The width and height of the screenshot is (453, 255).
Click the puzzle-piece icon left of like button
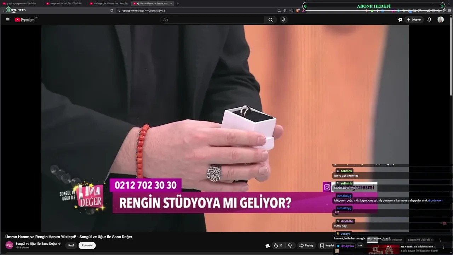coord(268,245)
